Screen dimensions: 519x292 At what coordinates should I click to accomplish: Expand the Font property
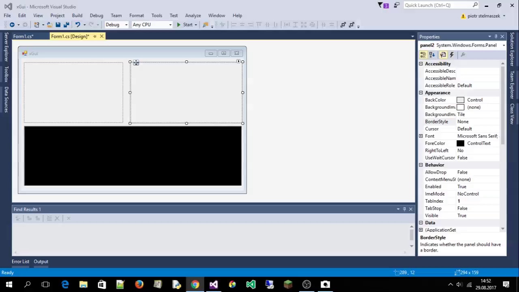click(x=421, y=136)
